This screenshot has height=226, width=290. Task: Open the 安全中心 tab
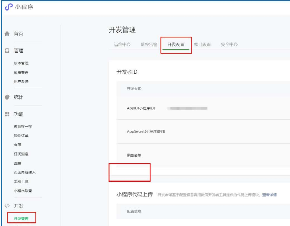coord(229,44)
